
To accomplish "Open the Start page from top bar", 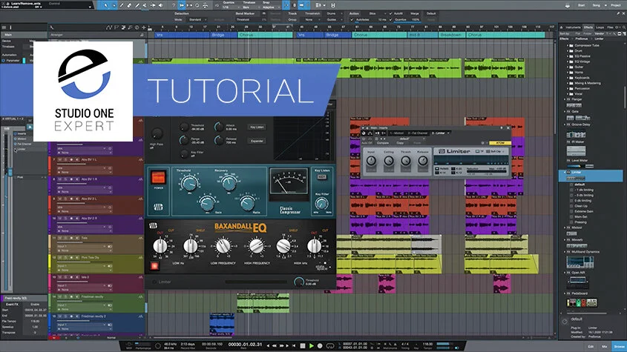I will [x=583, y=5].
